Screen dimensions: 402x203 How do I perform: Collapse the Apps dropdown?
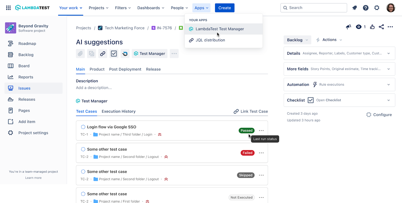click(x=202, y=8)
